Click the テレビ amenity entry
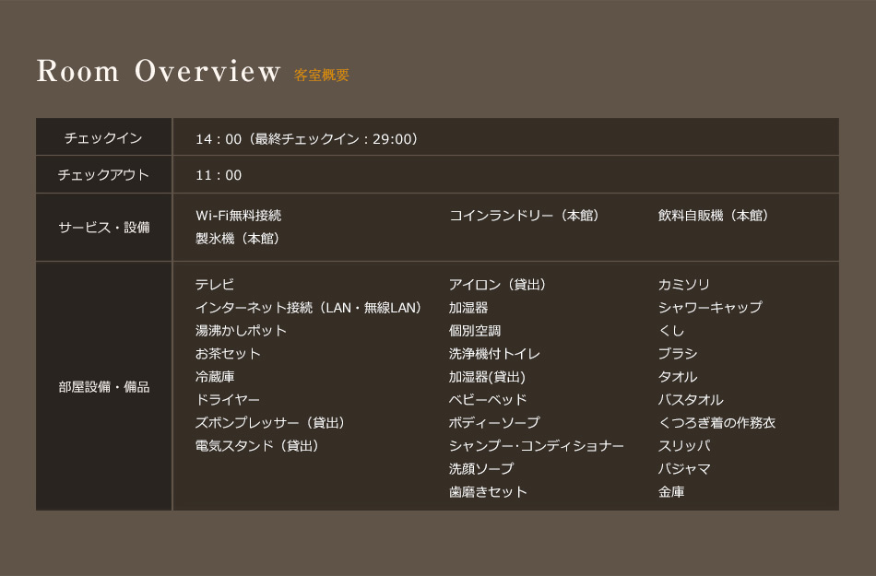The height and width of the screenshot is (576, 876). coord(215,285)
